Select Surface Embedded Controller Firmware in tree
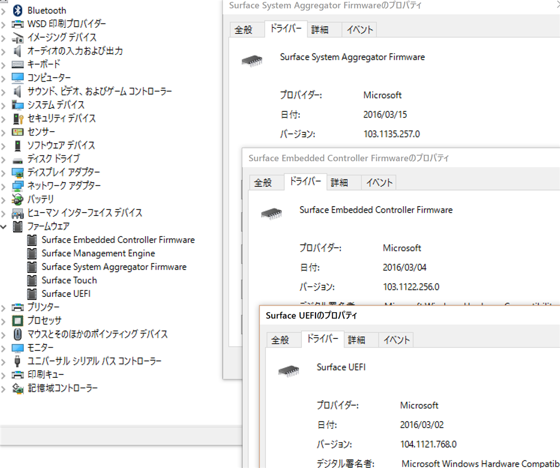 point(118,240)
